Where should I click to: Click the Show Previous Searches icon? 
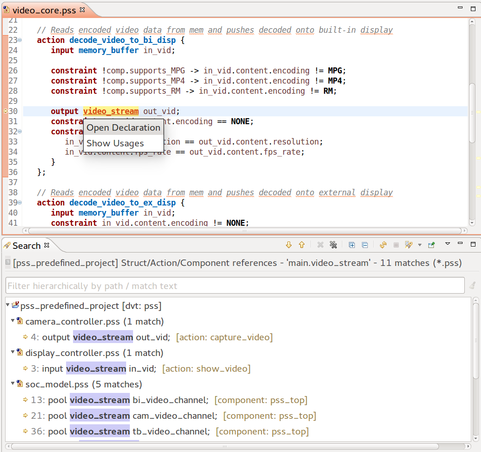coord(408,245)
